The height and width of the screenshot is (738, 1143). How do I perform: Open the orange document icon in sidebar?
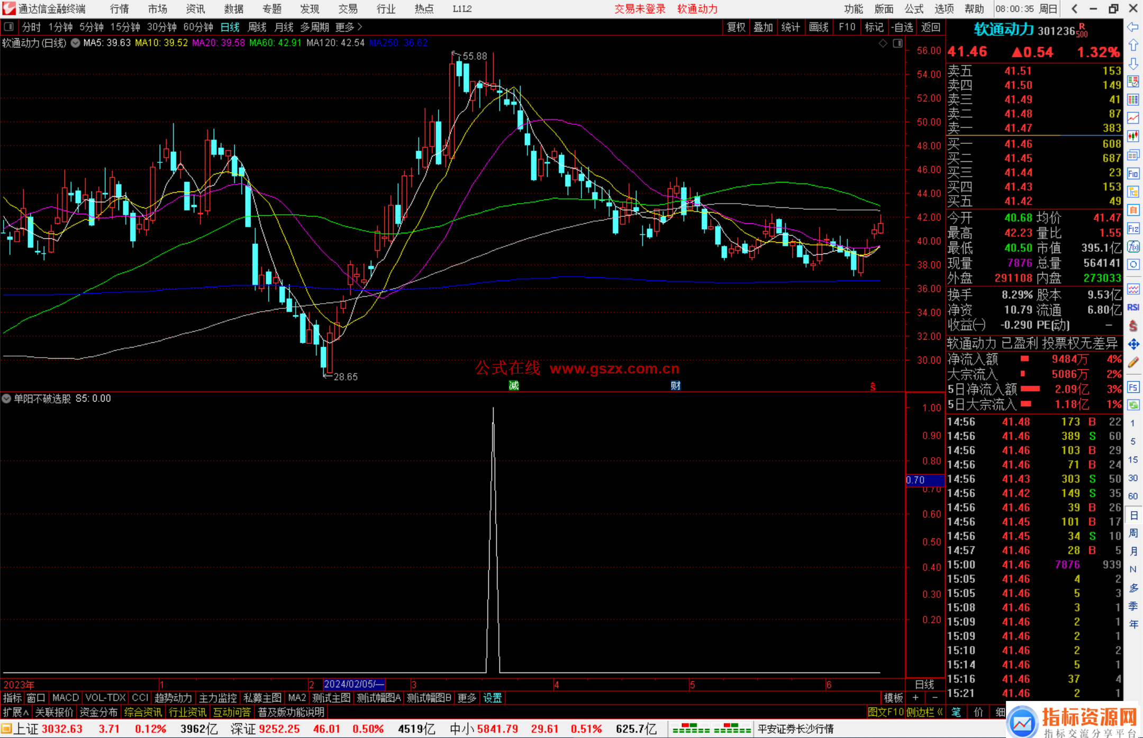(1133, 210)
